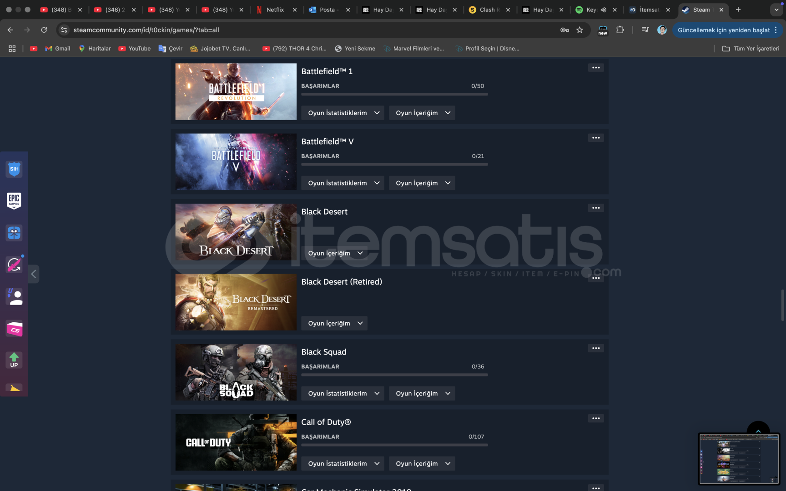786x491 pixels.
Task: Reload the Steam games page
Action: pos(44,30)
